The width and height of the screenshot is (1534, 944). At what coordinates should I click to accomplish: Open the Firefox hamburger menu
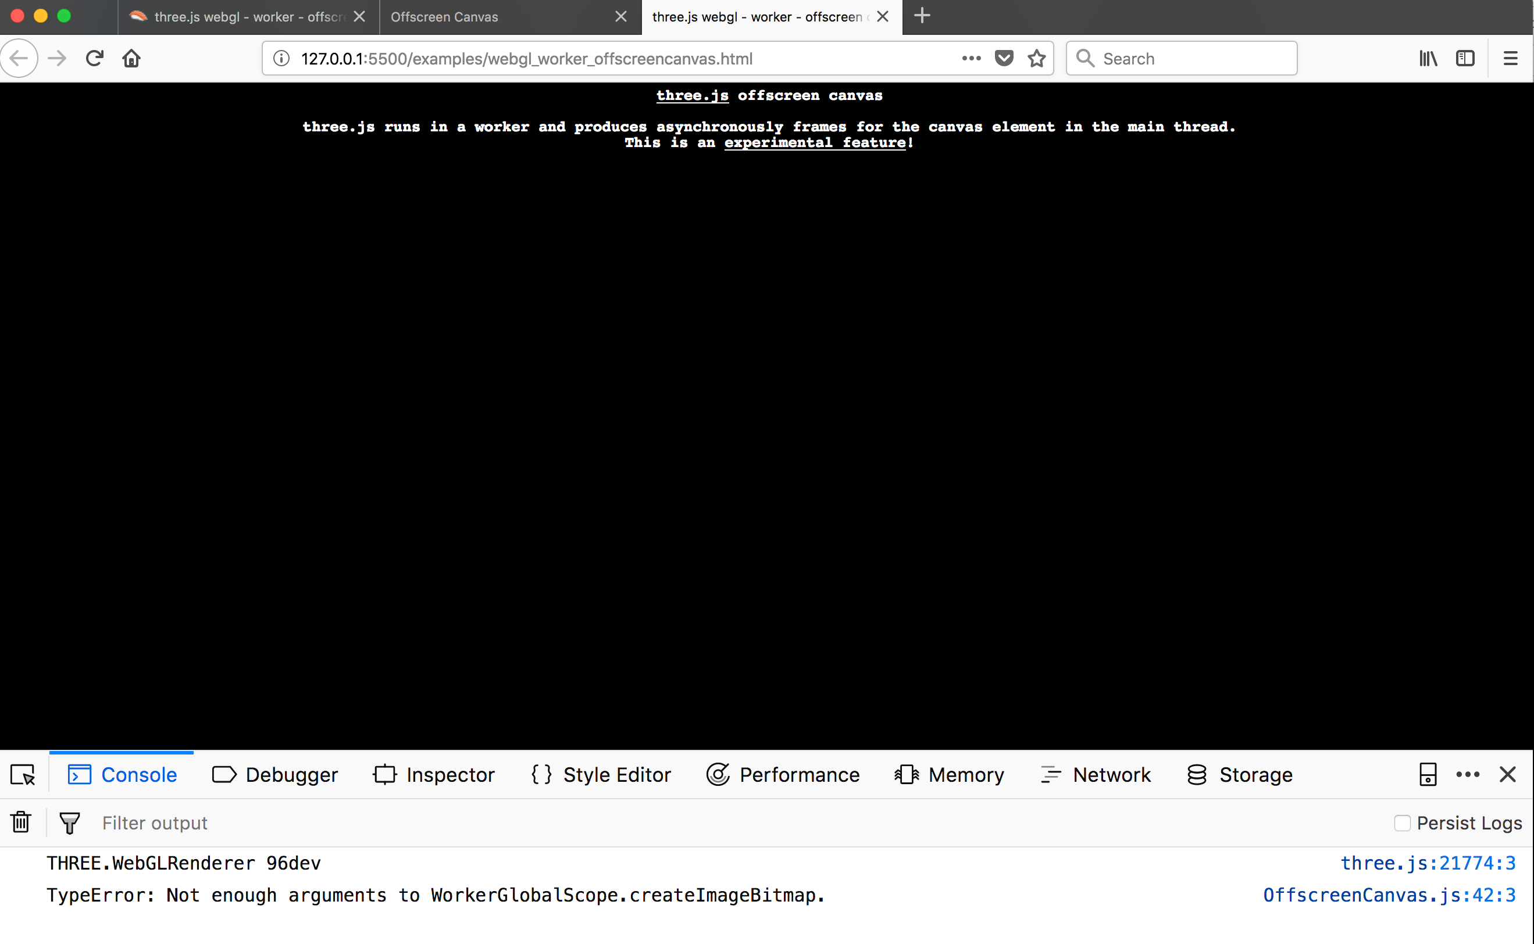[x=1510, y=59]
